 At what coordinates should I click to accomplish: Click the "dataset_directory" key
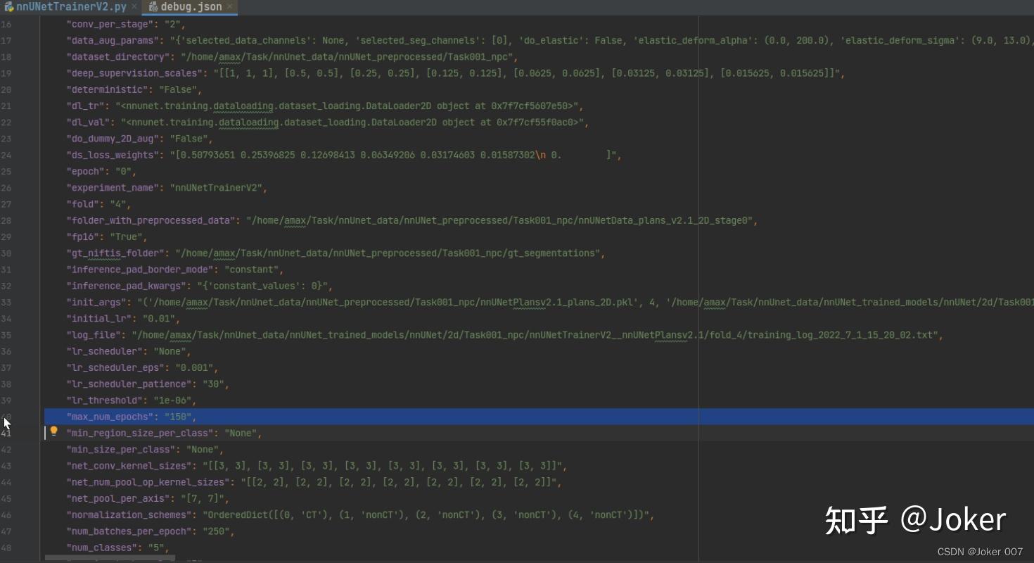coord(119,56)
